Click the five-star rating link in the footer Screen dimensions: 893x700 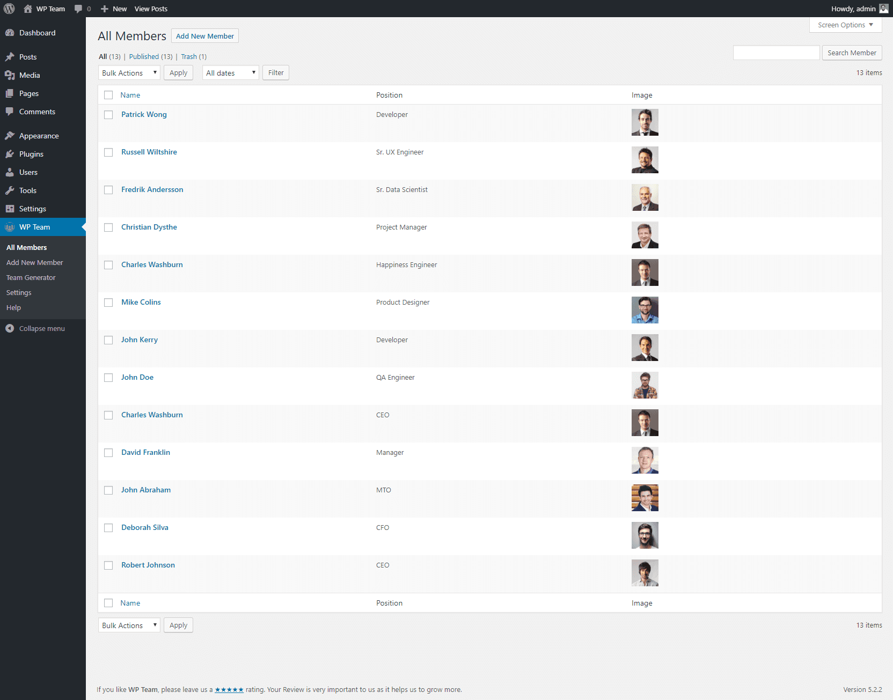click(229, 689)
